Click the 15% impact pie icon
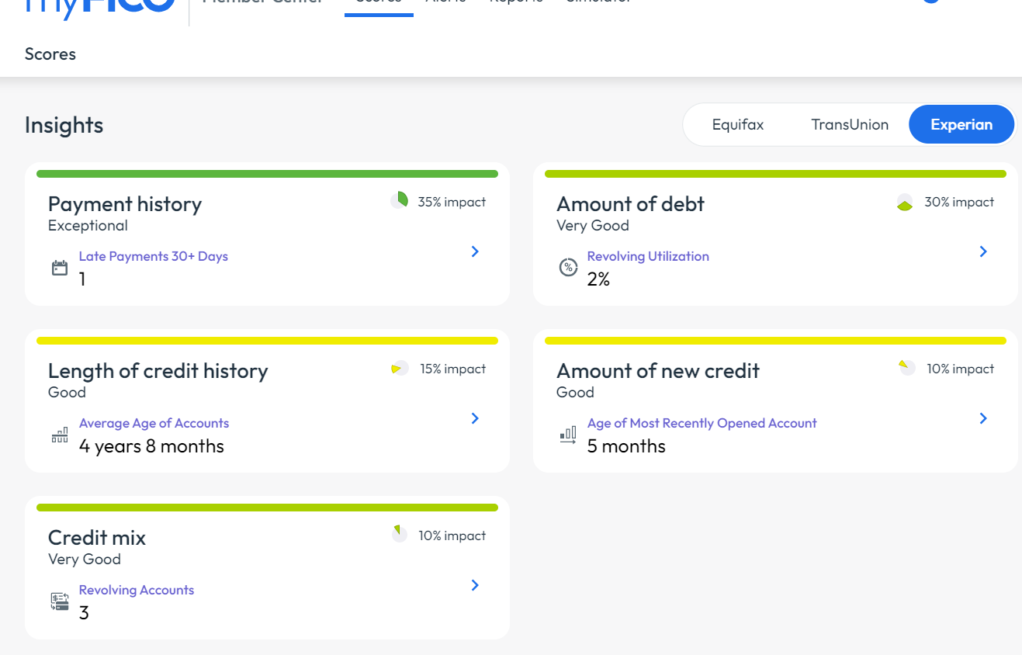The image size is (1022, 655). (x=400, y=369)
